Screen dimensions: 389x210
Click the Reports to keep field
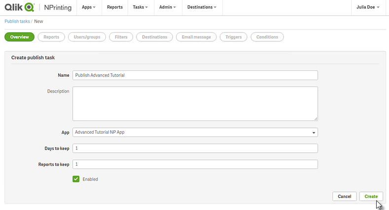click(195, 164)
